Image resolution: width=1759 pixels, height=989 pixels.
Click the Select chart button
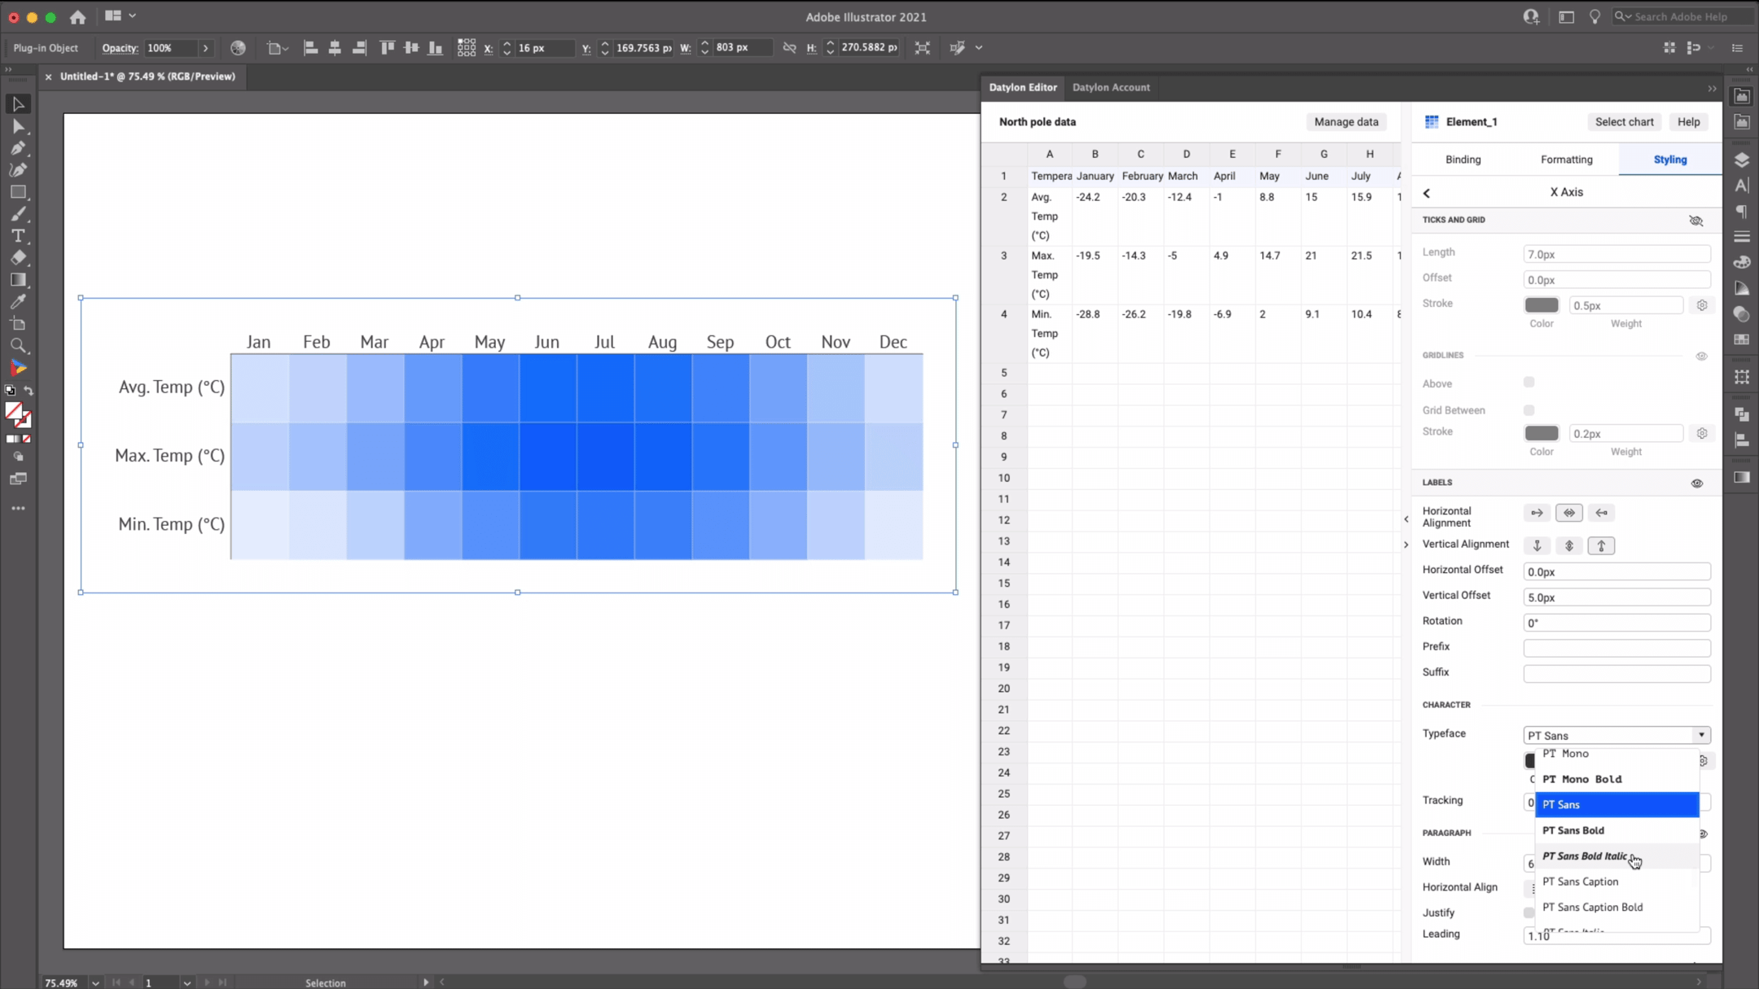click(1624, 121)
